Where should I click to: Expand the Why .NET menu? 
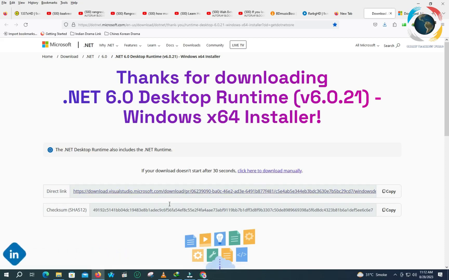[109, 45]
